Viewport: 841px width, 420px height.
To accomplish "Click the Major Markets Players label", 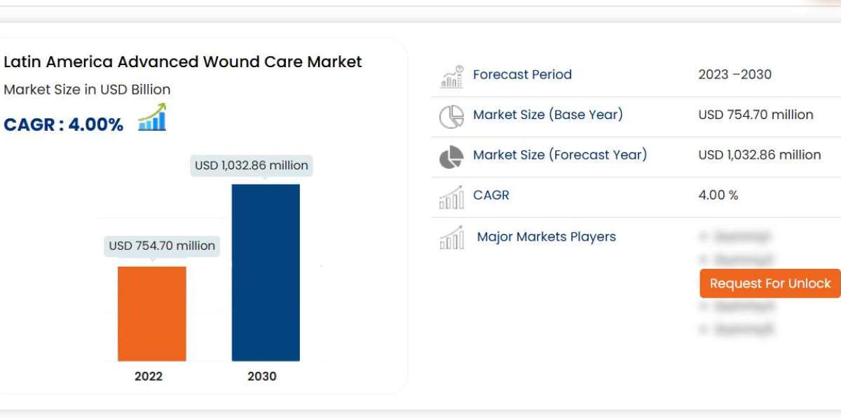I will coord(546,237).
